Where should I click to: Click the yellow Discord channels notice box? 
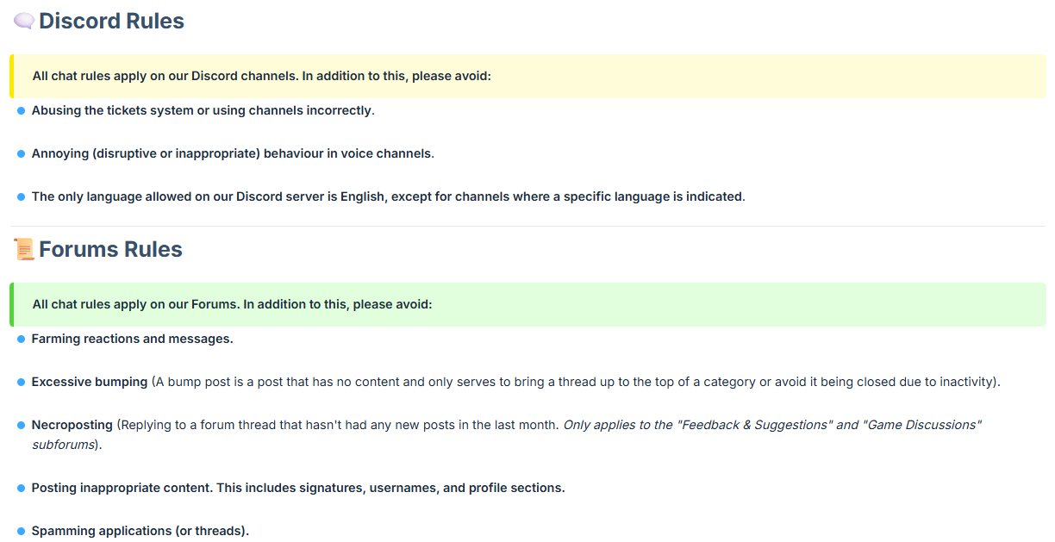coord(527,76)
